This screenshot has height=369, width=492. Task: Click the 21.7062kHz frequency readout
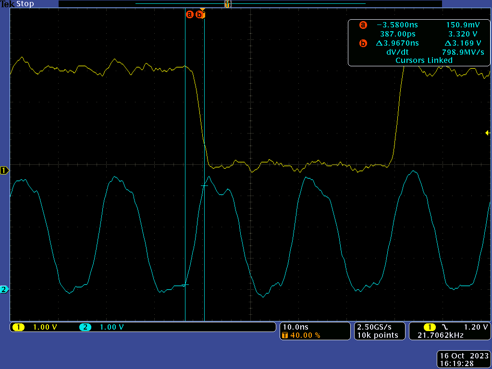[x=440, y=335]
